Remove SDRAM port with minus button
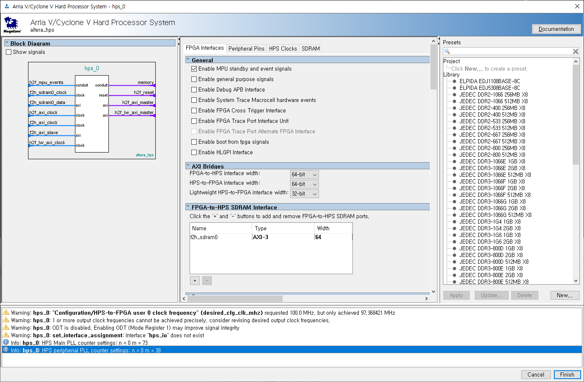 [x=207, y=281]
